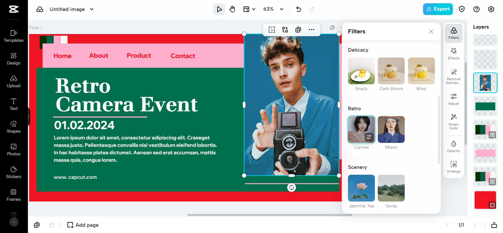Go to the next page arrow
Screen dimensions: 503x233
(x=475, y=225)
